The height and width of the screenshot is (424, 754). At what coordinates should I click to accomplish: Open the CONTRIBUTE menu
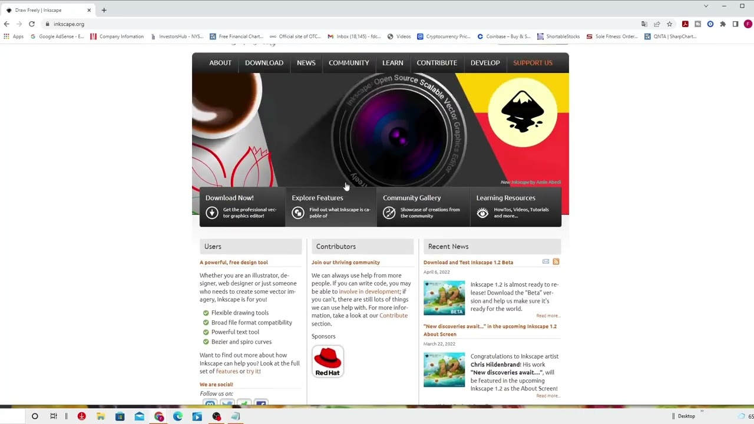pos(437,63)
